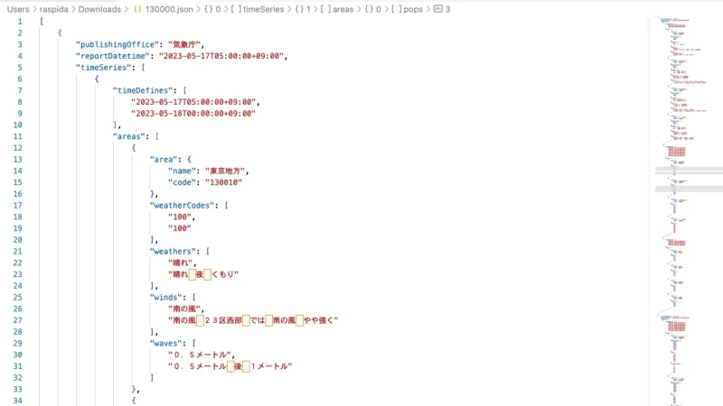Click the "name" key on line 14
Screen dimensions: 723x406
(x=183, y=171)
